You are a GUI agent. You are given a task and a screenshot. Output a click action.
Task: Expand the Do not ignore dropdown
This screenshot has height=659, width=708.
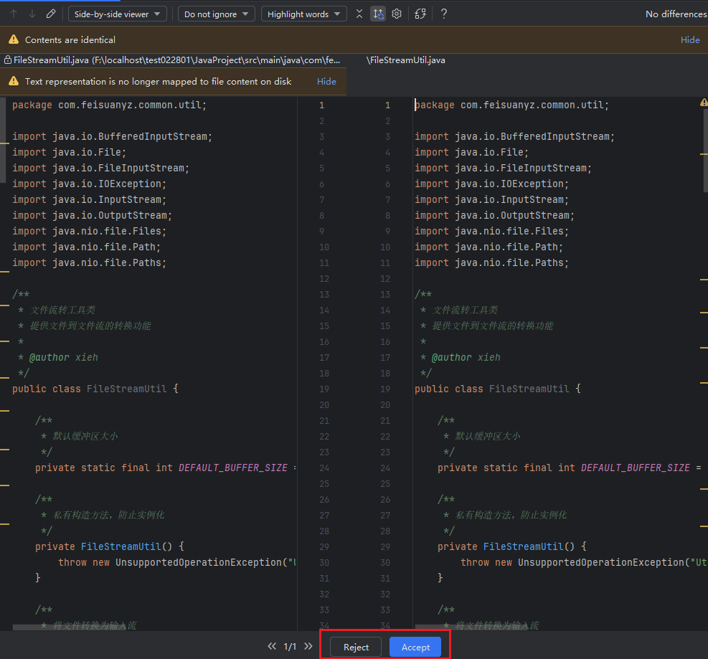[x=216, y=14]
